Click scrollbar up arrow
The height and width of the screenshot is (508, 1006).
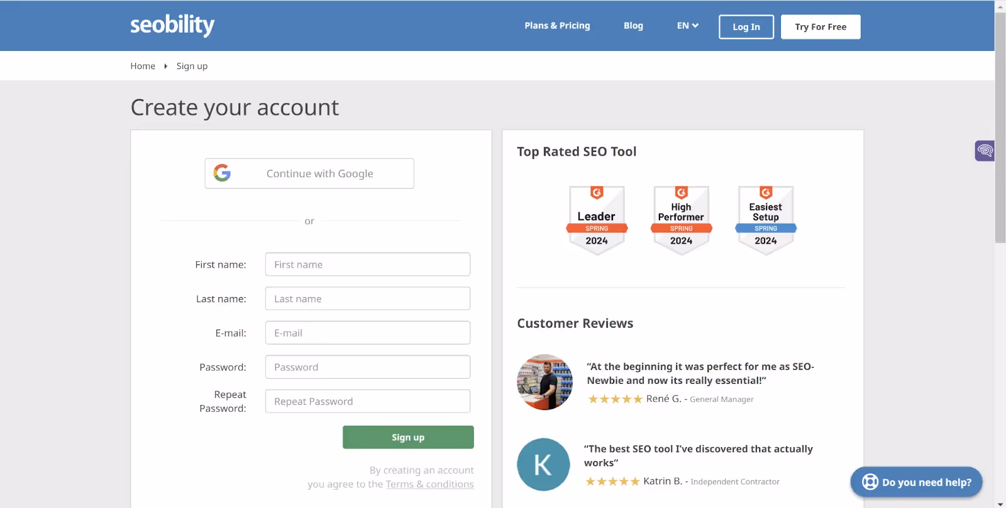pos(1000,6)
